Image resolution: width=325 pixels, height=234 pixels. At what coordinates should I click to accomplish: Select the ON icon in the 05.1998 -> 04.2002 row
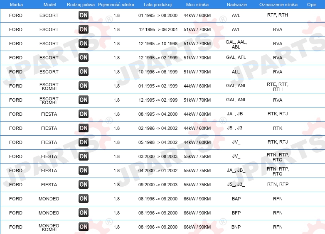84,142
